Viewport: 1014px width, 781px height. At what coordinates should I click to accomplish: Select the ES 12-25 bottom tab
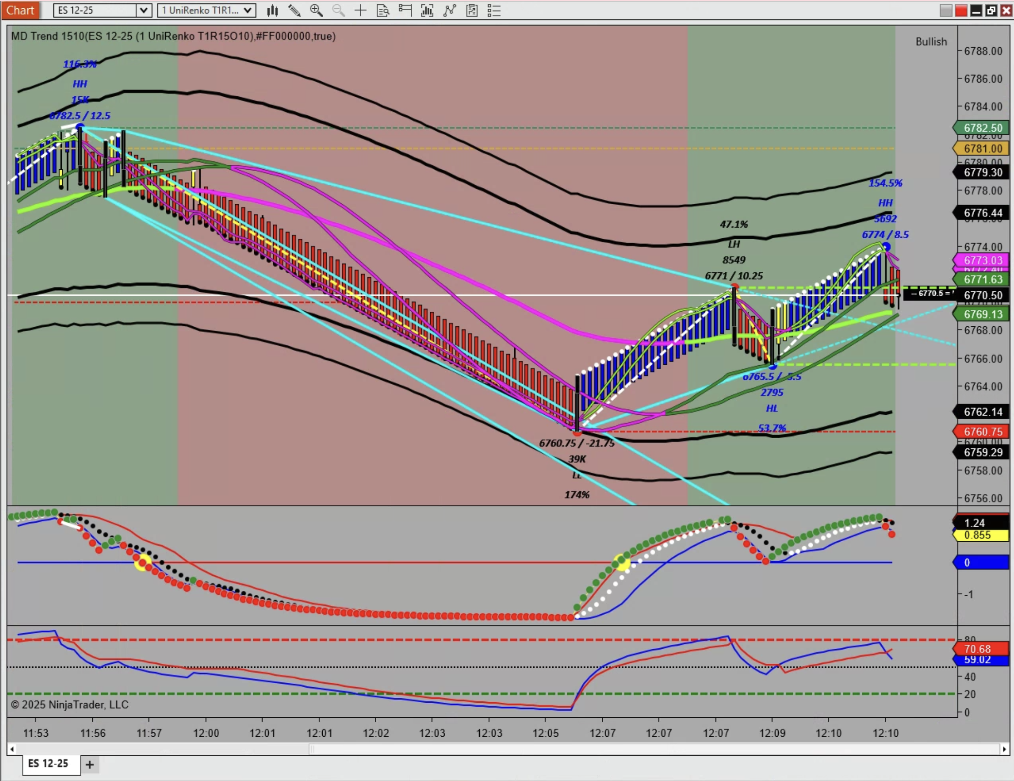pyautogui.click(x=48, y=763)
